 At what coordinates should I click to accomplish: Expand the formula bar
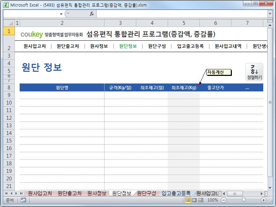click(270, 14)
